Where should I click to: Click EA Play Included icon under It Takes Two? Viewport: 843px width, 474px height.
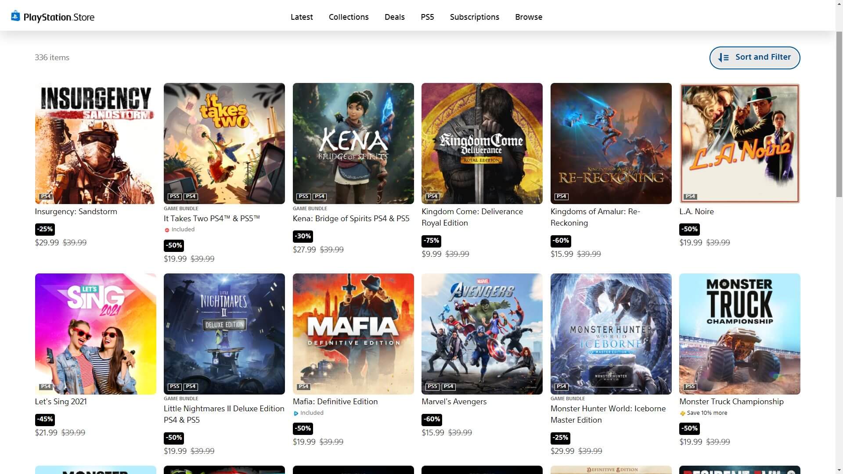(167, 230)
